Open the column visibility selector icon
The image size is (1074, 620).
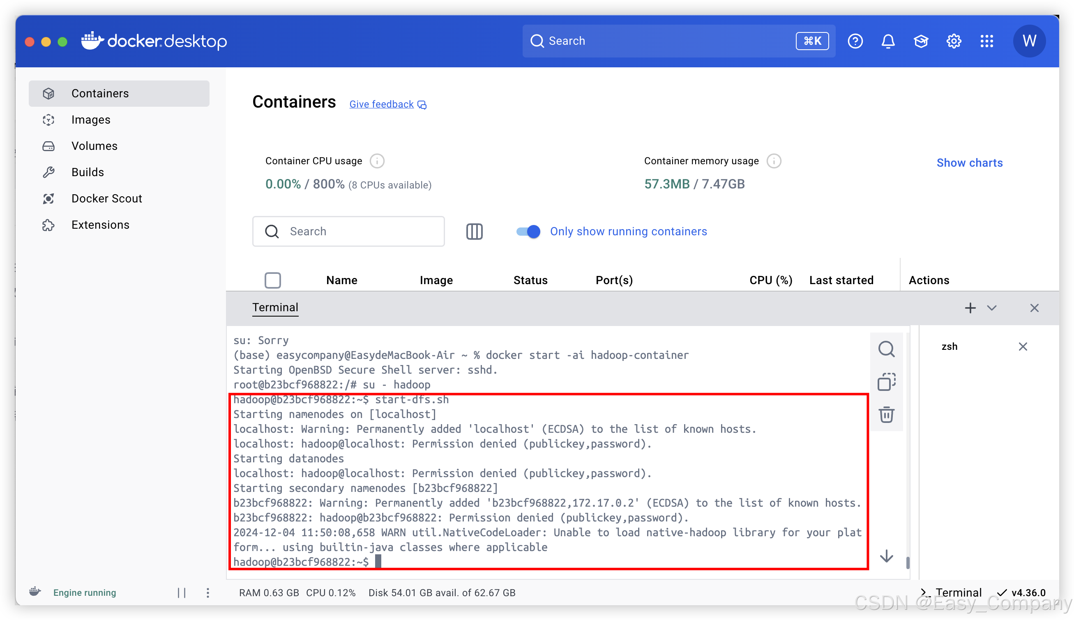coord(474,231)
